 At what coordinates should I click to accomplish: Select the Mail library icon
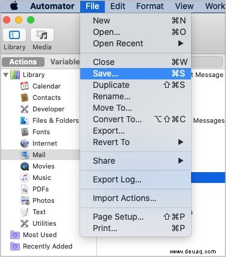25,155
